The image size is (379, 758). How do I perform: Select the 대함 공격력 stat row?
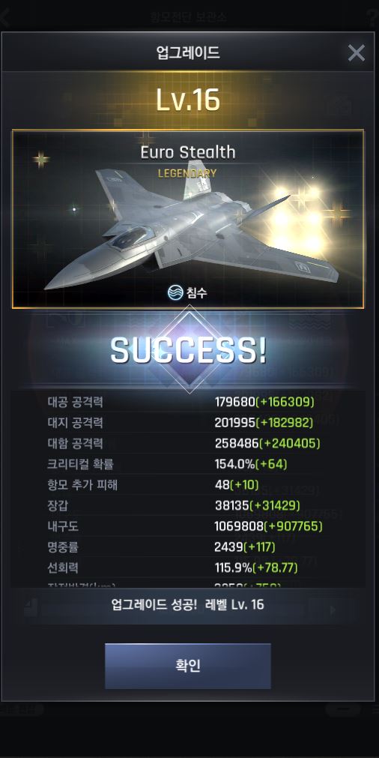click(188, 443)
